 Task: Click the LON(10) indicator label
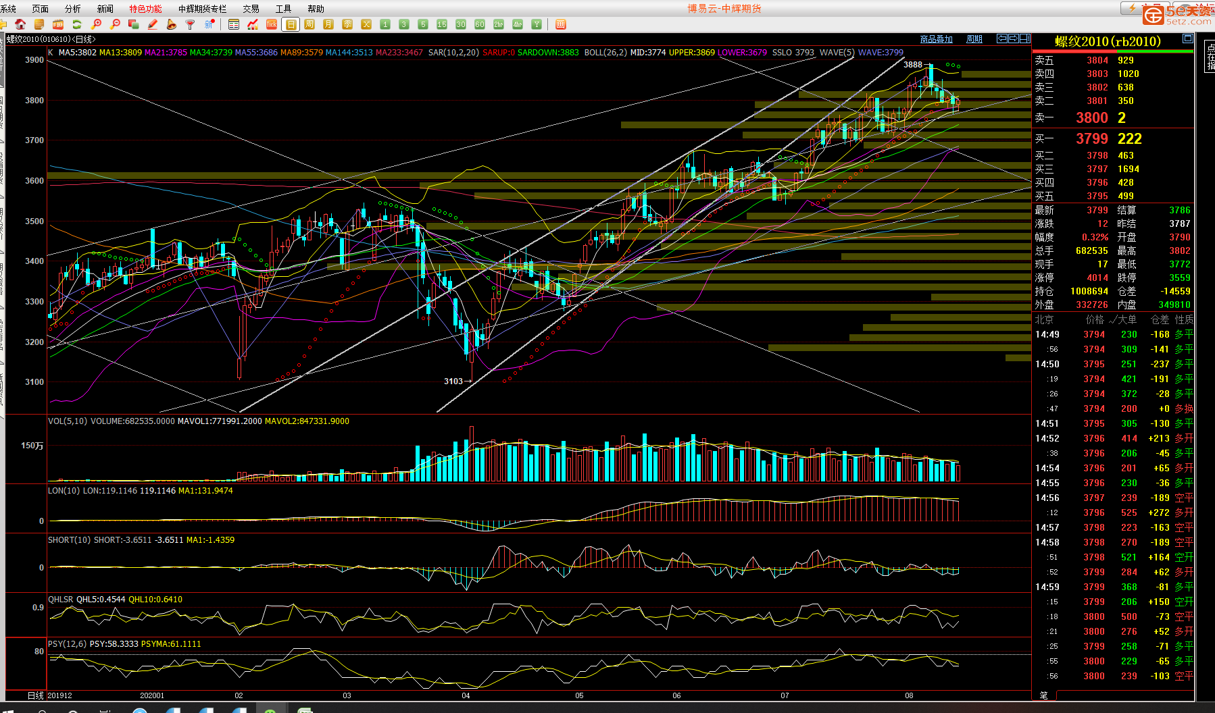tap(64, 491)
